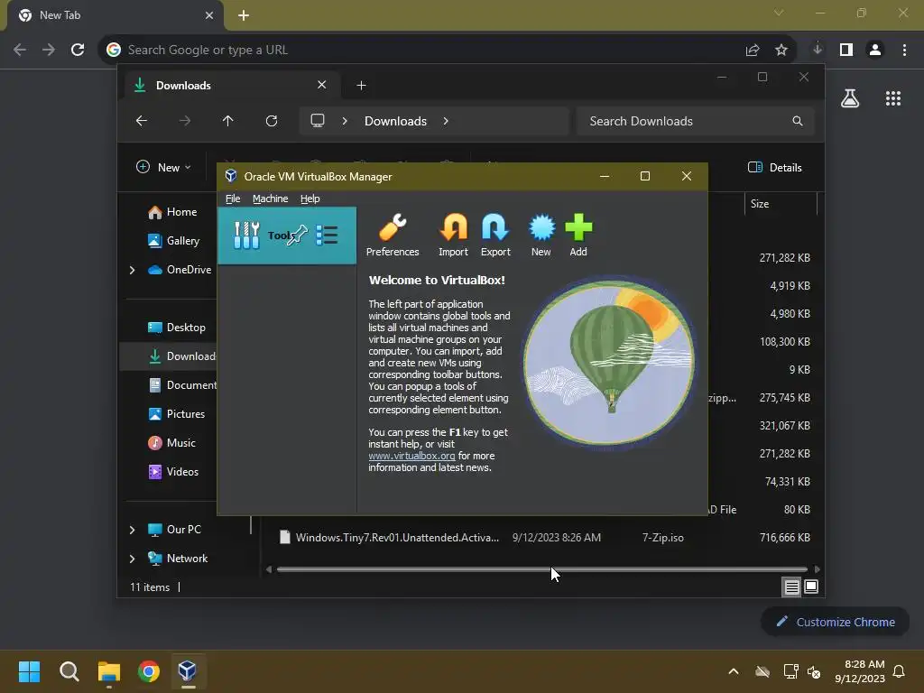Open VirtualBox Preferences

coord(393,236)
